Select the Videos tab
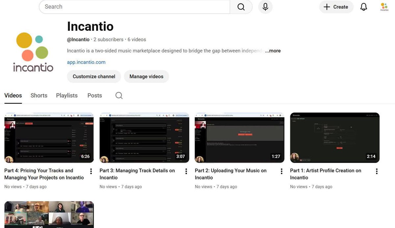This screenshot has height=228, width=395. pos(13,95)
